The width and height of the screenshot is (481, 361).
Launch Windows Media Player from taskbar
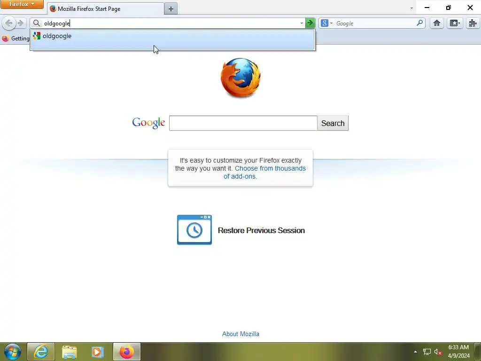tap(98, 352)
